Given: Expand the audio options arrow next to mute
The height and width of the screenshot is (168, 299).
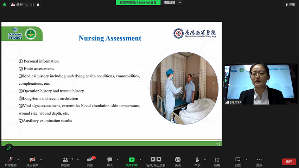Looking at the screenshot, I should coord(18,160).
